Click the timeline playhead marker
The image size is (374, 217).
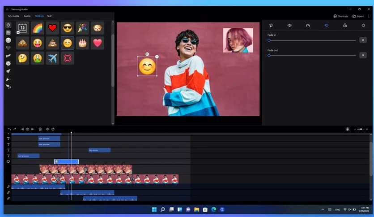[71, 133]
